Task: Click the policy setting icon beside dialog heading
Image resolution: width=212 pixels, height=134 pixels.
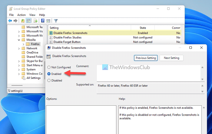Action: pos(48,56)
